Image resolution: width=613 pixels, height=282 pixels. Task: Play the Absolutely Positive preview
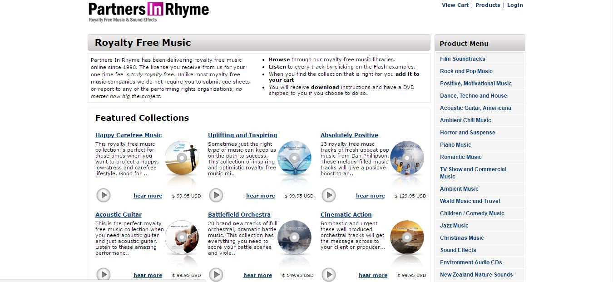point(329,195)
